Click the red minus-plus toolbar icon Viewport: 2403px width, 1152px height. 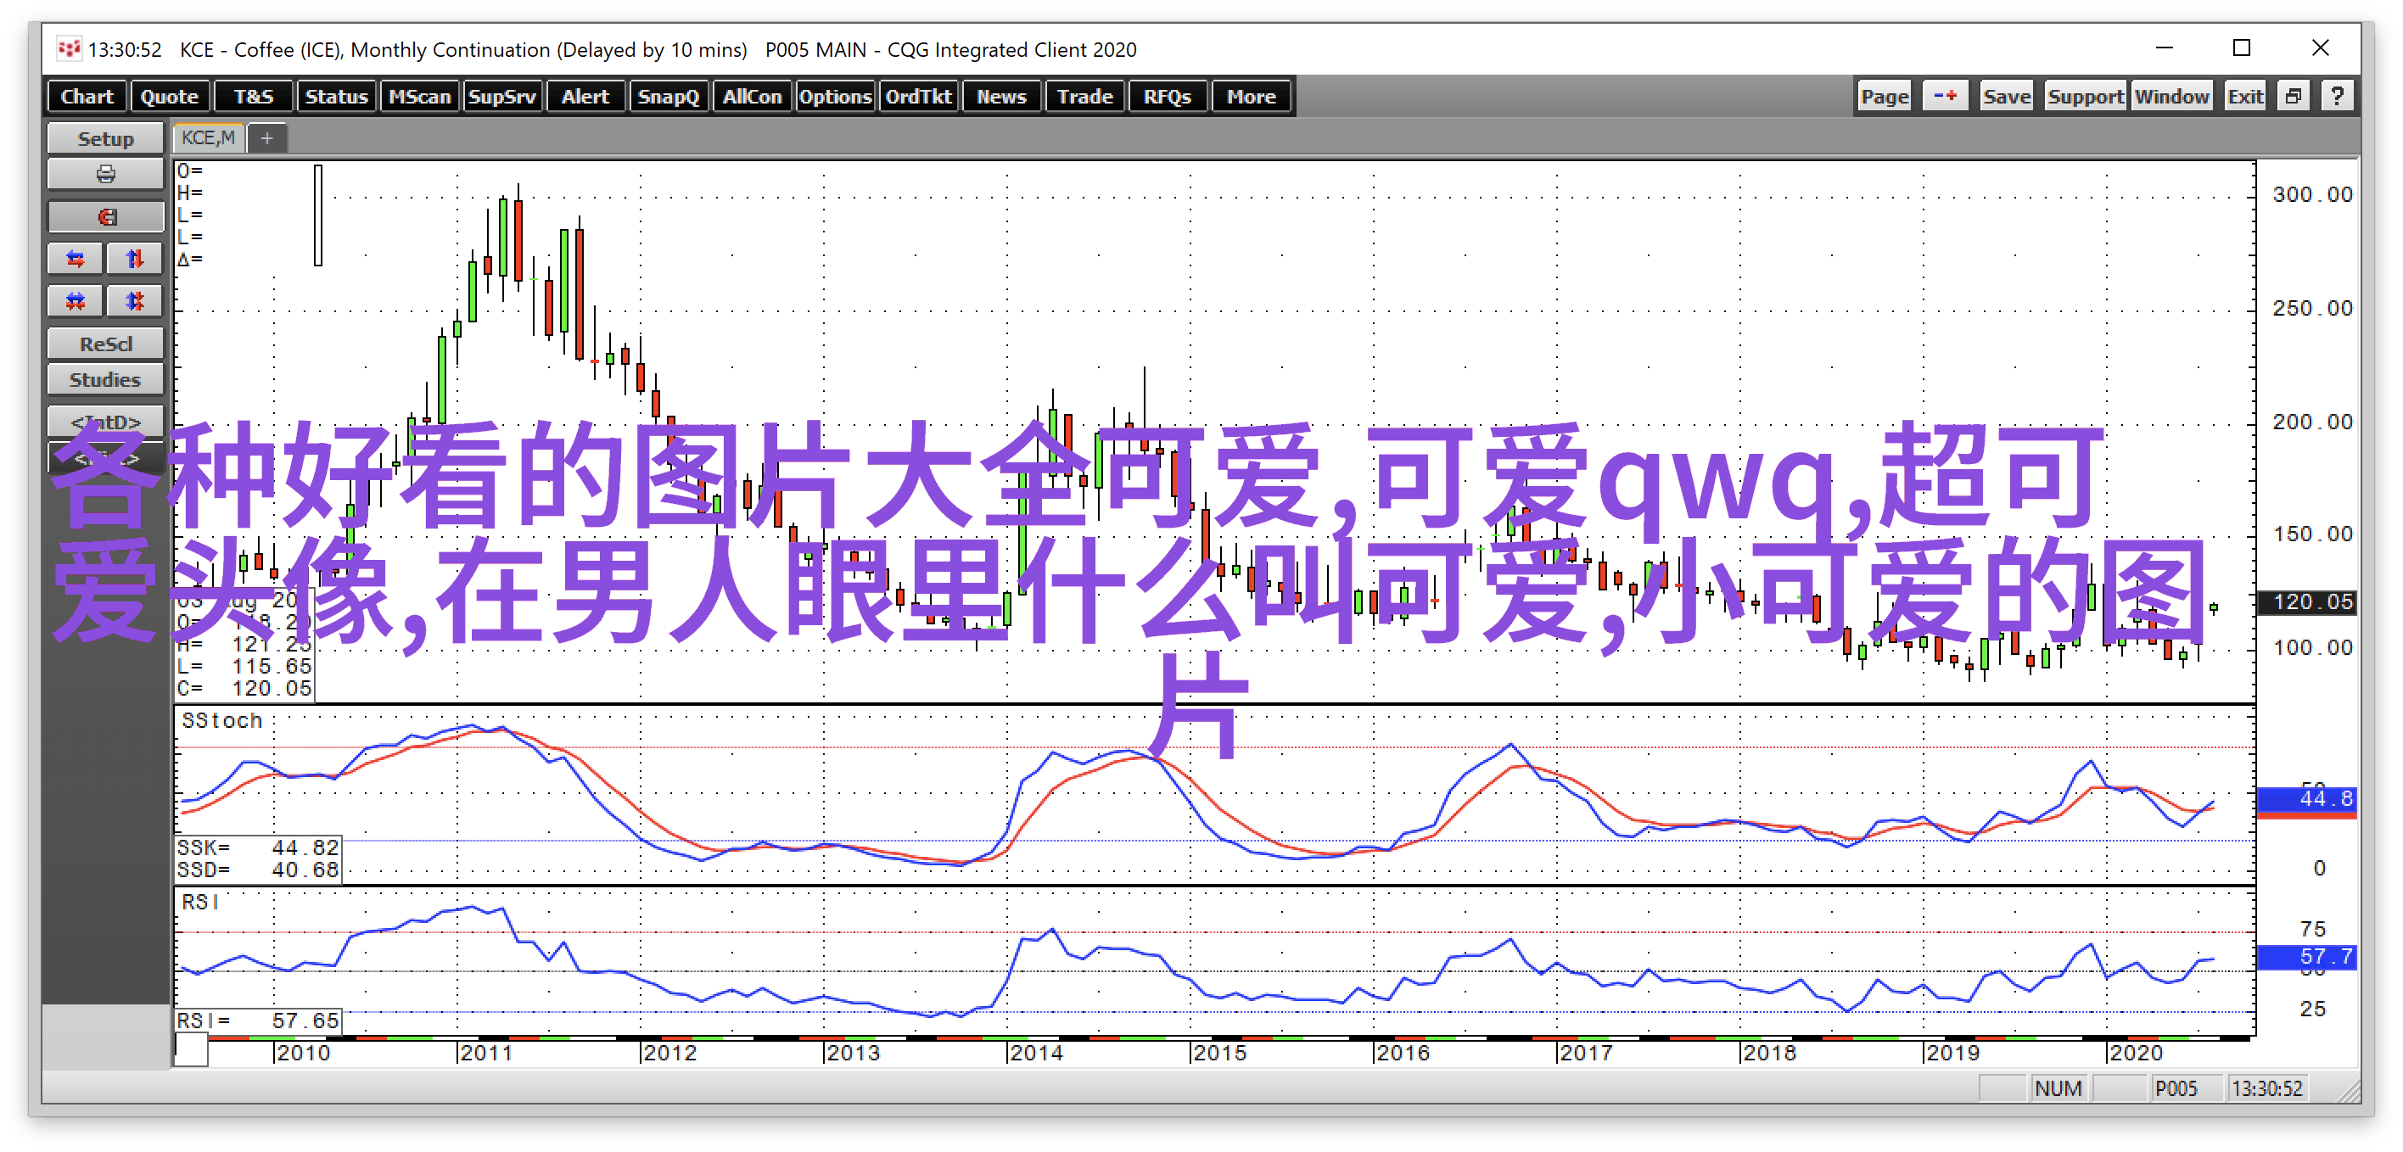tap(1945, 96)
